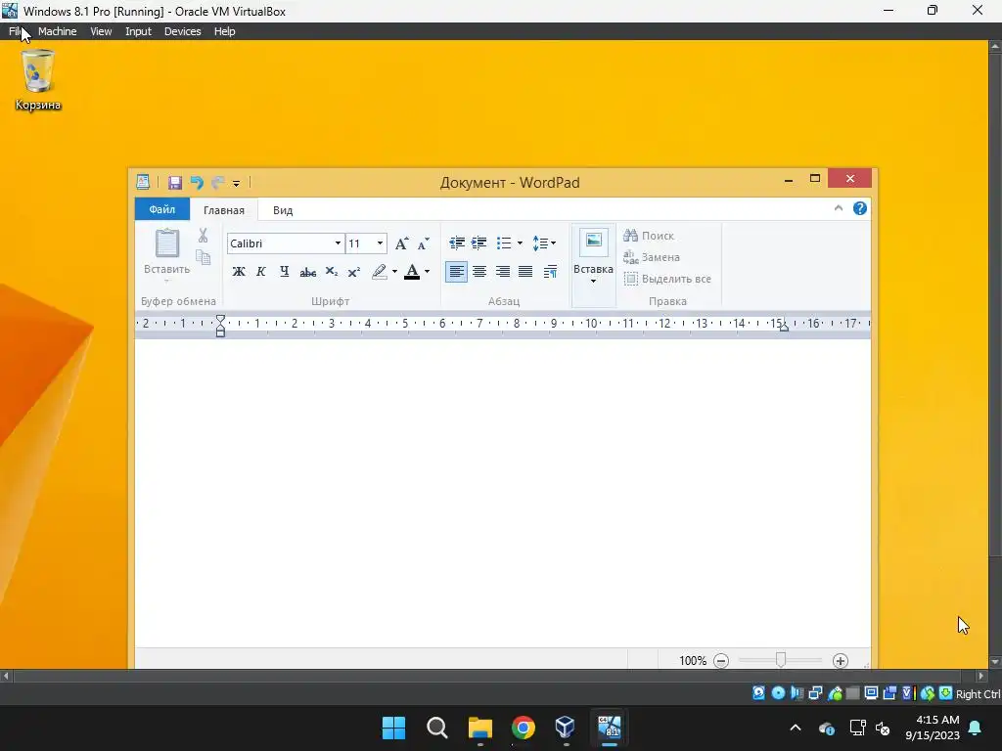Click the Windows Start button on taskbar

click(x=393, y=728)
